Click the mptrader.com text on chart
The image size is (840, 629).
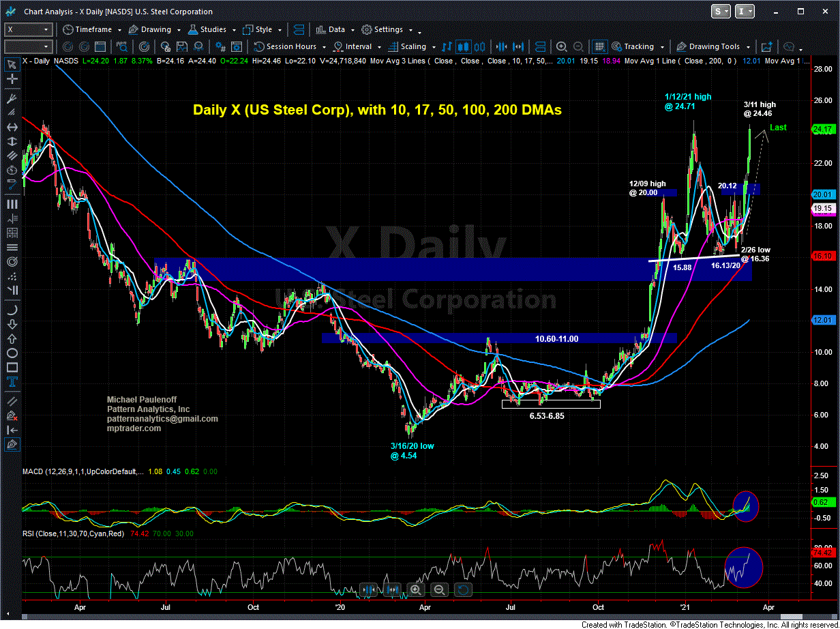point(134,428)
